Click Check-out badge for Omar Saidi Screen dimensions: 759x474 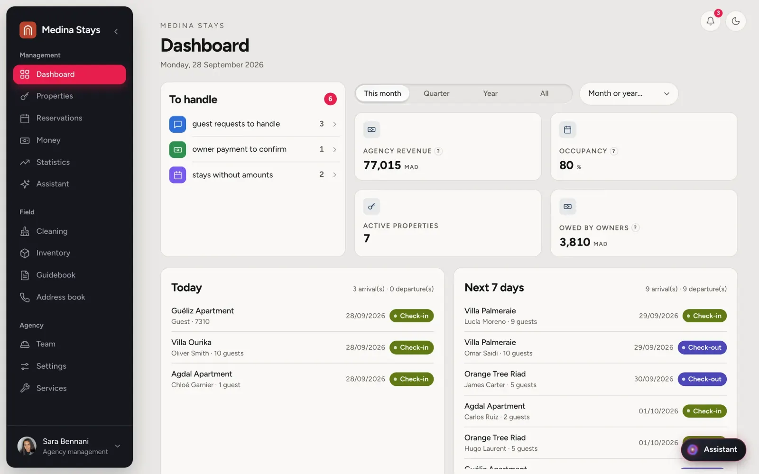(702, 347)
